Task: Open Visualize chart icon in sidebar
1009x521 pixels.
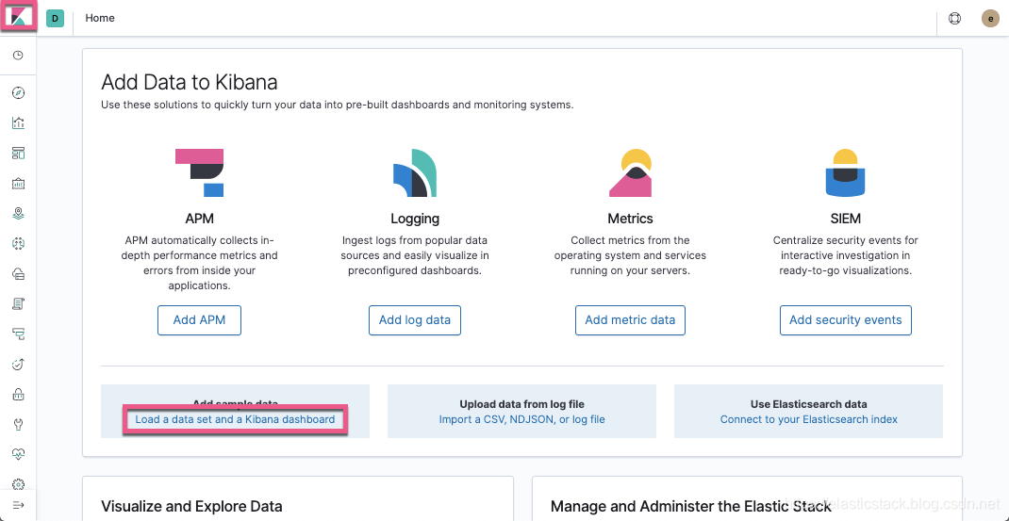Action: tap(18, 122)
